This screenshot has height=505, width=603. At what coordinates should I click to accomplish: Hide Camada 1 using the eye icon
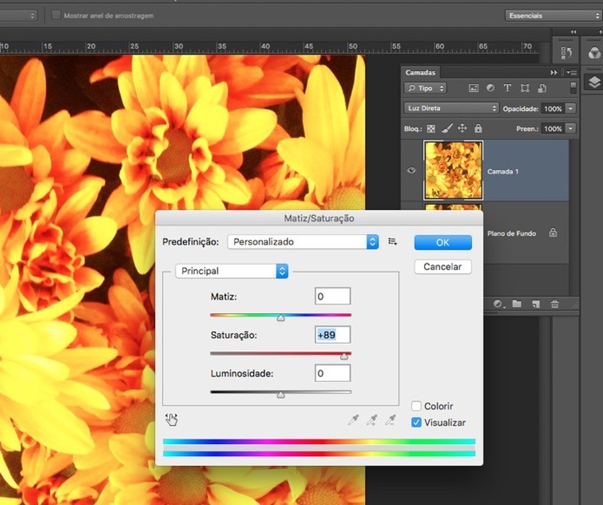[x=411, y=170]
